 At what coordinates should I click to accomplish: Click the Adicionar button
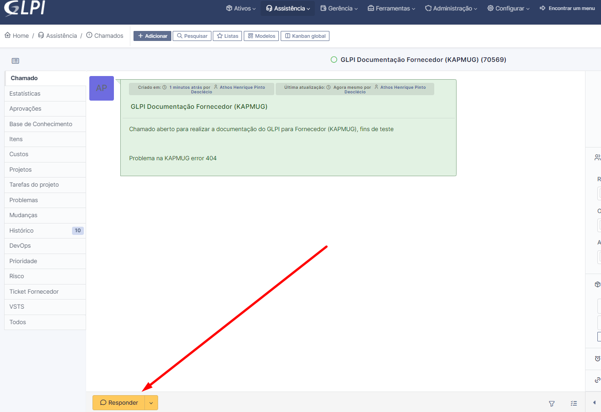coord(152,36)
